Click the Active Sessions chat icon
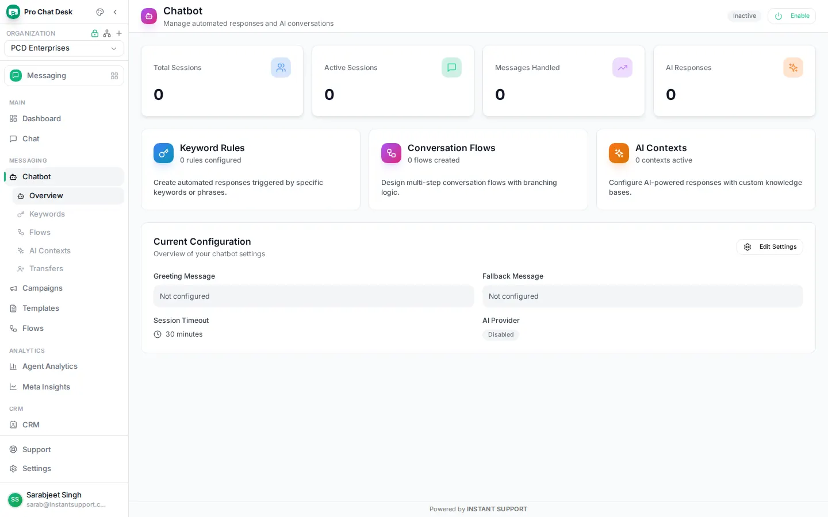The width and height of the screenshot is (828, 517). tap(451, 68)
